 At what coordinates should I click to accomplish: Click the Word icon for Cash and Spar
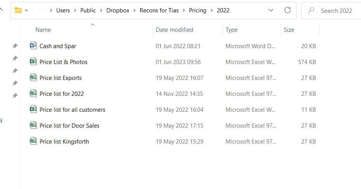tap(33, 46)
